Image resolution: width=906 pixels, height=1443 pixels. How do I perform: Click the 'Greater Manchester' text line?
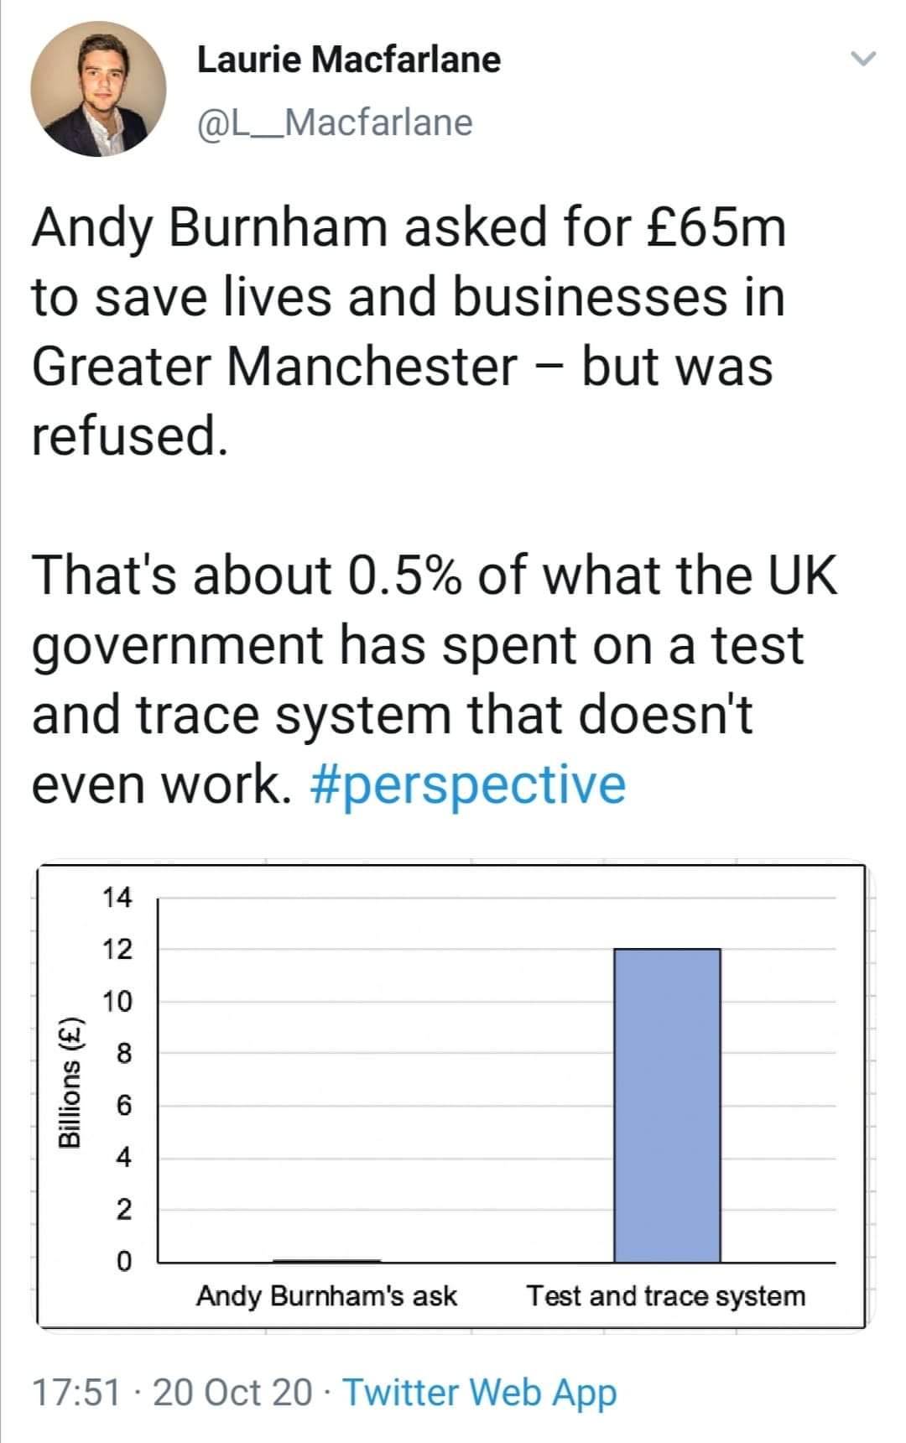coord(274,367)
